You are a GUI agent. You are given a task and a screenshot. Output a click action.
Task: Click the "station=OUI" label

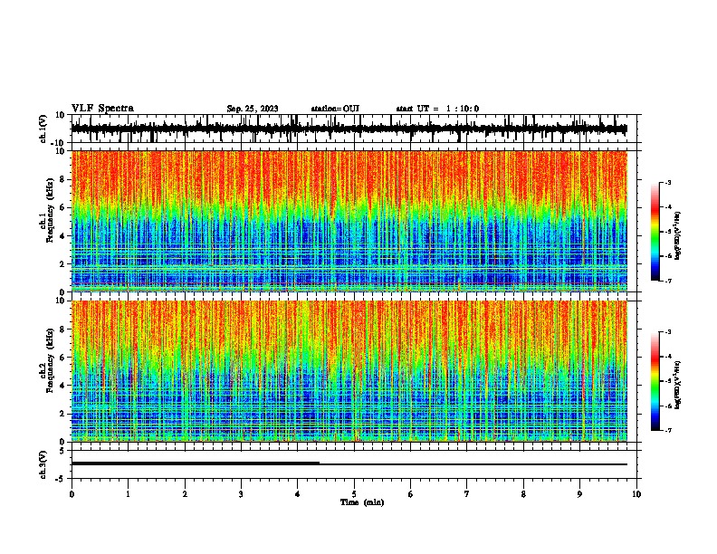pyautogui.click(x=335, y=109)
